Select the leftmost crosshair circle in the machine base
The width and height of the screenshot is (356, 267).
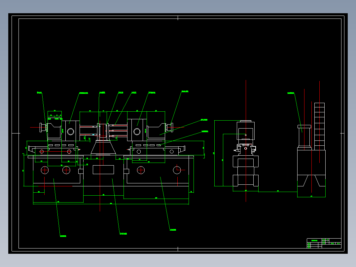pyautogui.click(x=45, y=170)
